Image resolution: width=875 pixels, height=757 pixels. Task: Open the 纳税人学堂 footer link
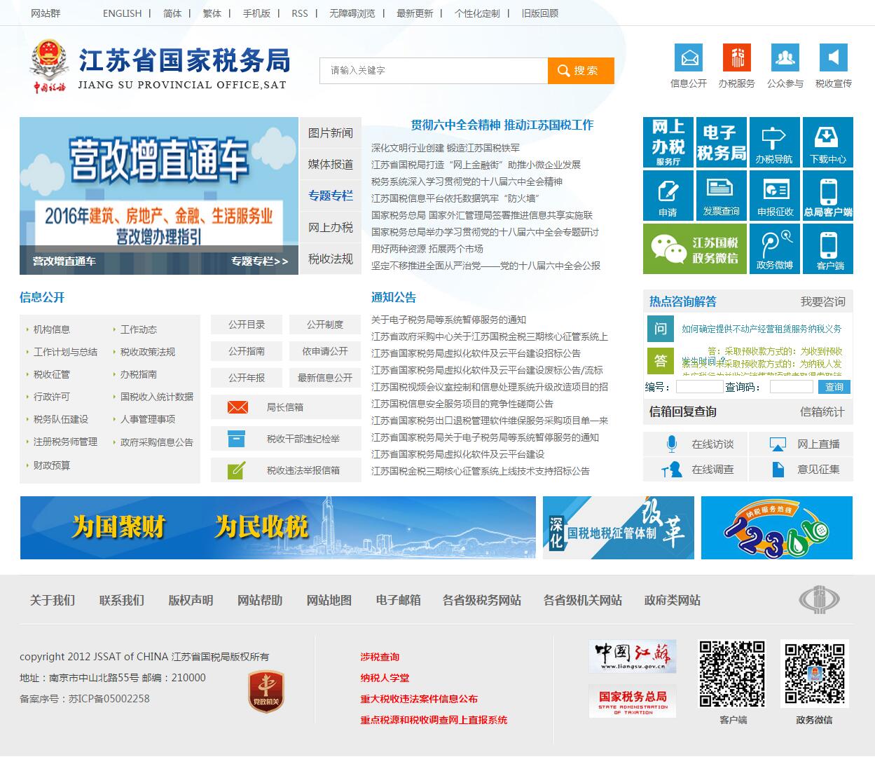coord(385,678)
